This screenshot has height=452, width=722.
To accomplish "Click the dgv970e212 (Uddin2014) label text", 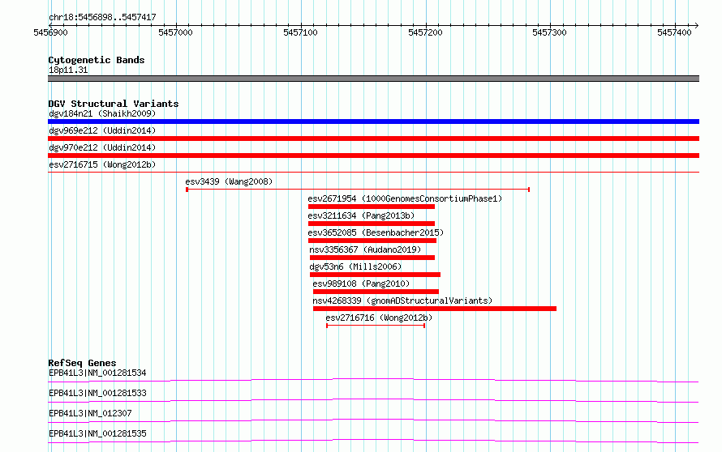I will tap(102, 147).
